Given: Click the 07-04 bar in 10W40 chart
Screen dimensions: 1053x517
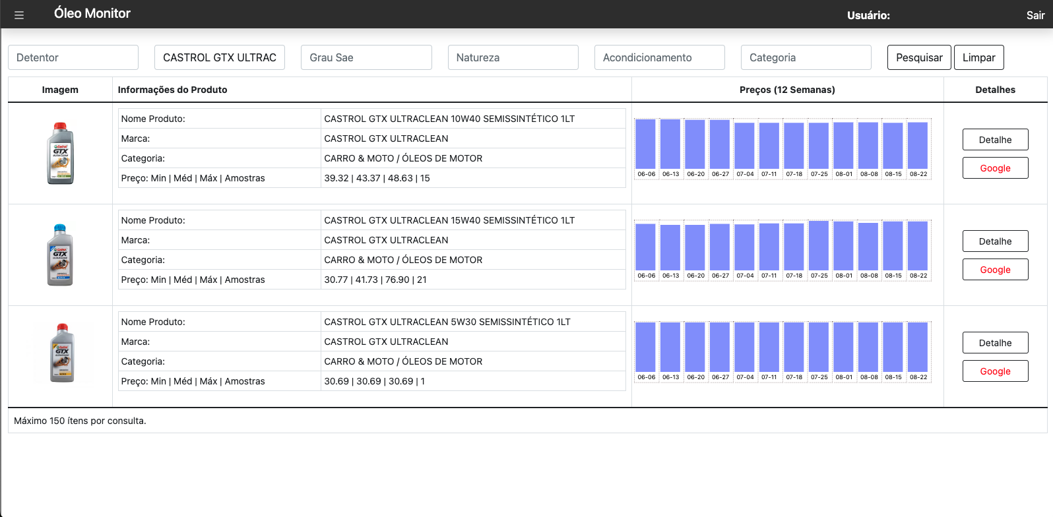Looking at the screenshot, I should point(745,146).
